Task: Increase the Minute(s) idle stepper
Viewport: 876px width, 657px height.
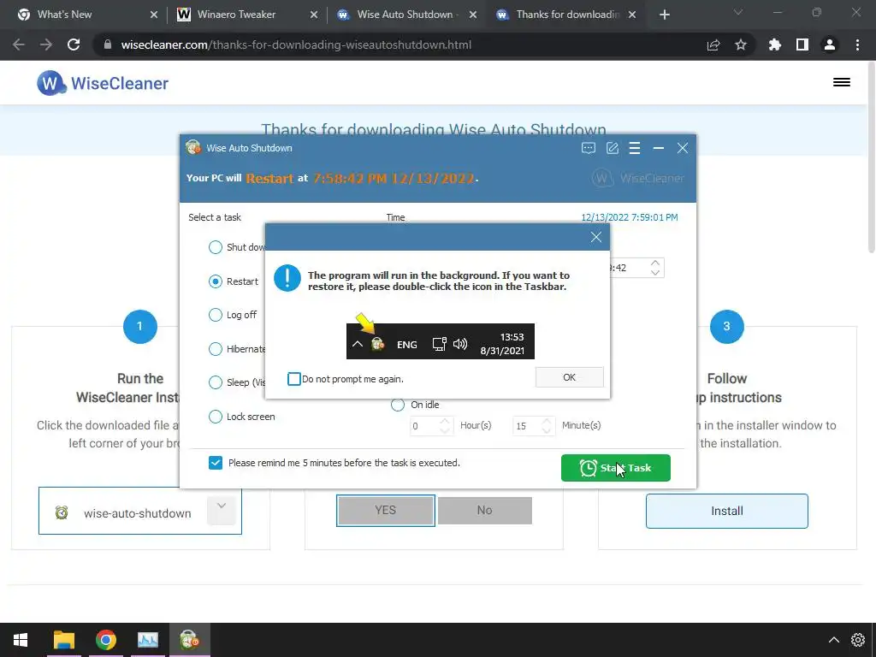Action: click(547, 421)
